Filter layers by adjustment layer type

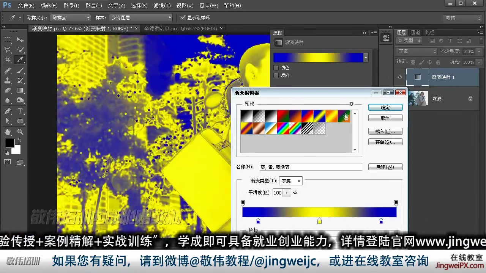point(441,41)
